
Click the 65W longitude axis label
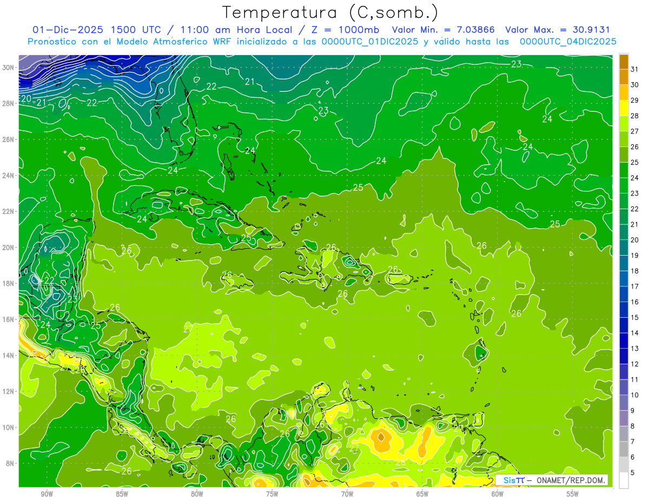(422, 494)
